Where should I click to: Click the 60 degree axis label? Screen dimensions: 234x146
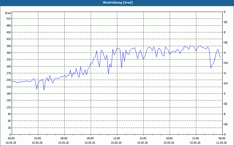tap(9, 121)
